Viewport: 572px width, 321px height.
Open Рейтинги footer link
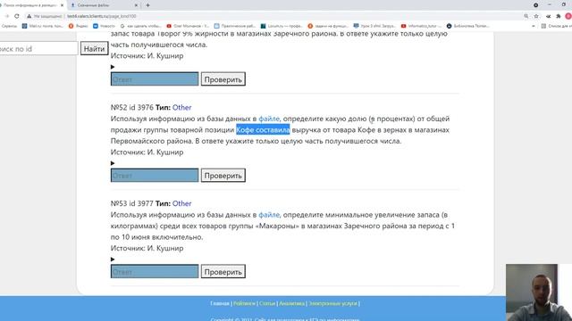click(244, 303)
